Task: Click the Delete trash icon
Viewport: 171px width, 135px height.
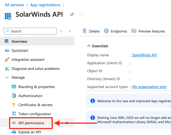Action: click(85, 31)
